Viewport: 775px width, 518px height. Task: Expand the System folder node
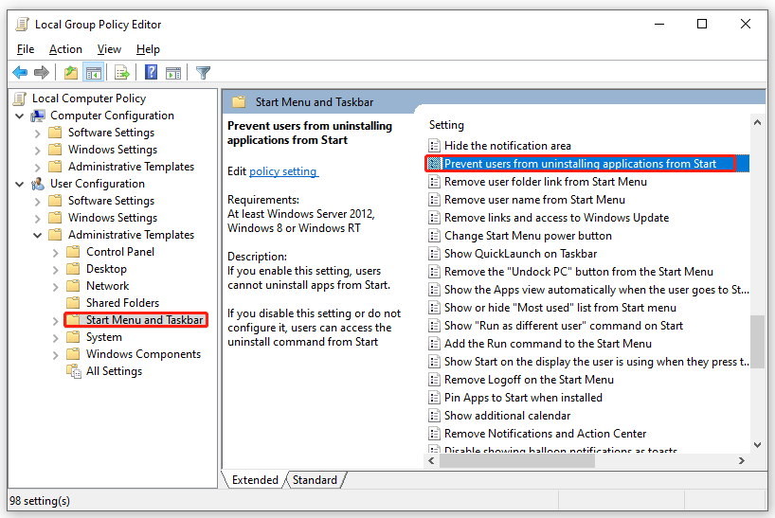(55, 338)
